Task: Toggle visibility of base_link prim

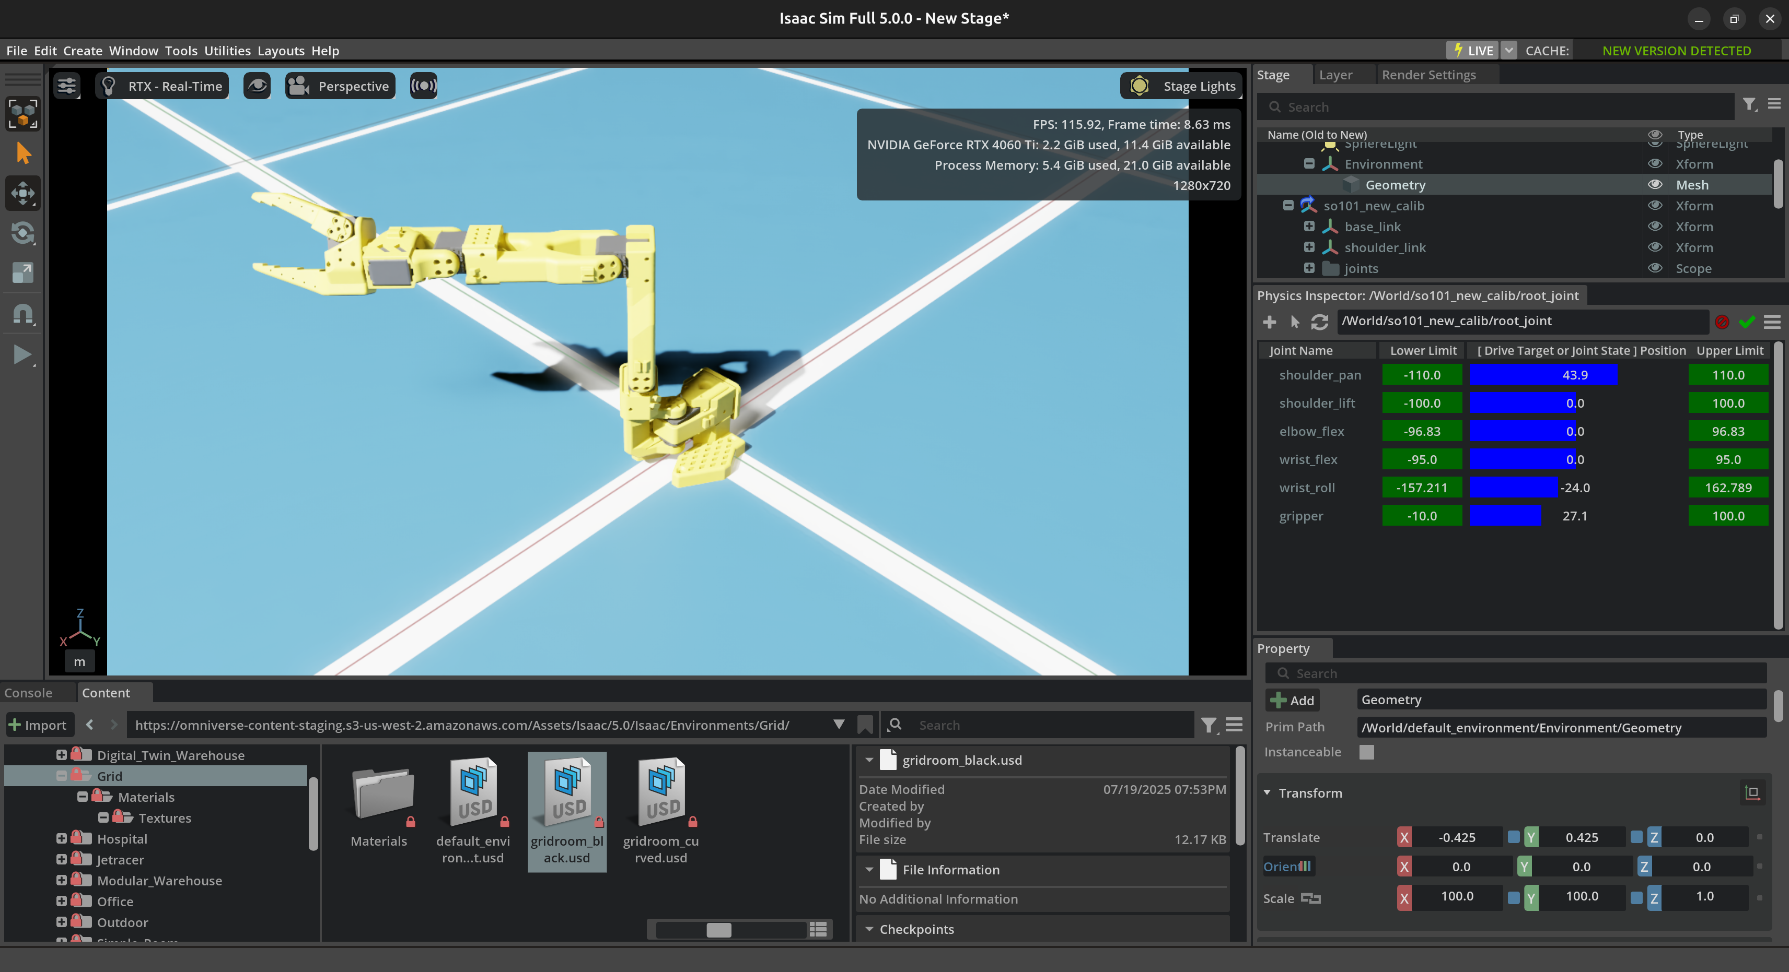Action: tap(1655, 226)
